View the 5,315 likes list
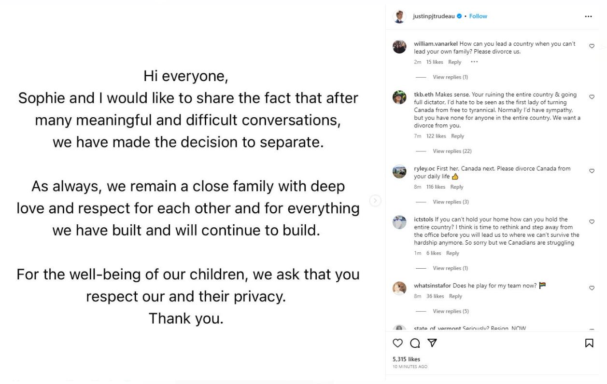The height and width of the screenshot is (384, 607). click(x=406, y=359)
